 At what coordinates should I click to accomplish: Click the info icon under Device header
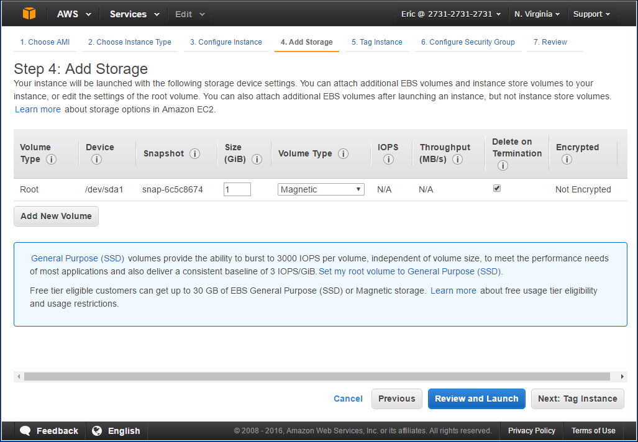coord(96,160)
